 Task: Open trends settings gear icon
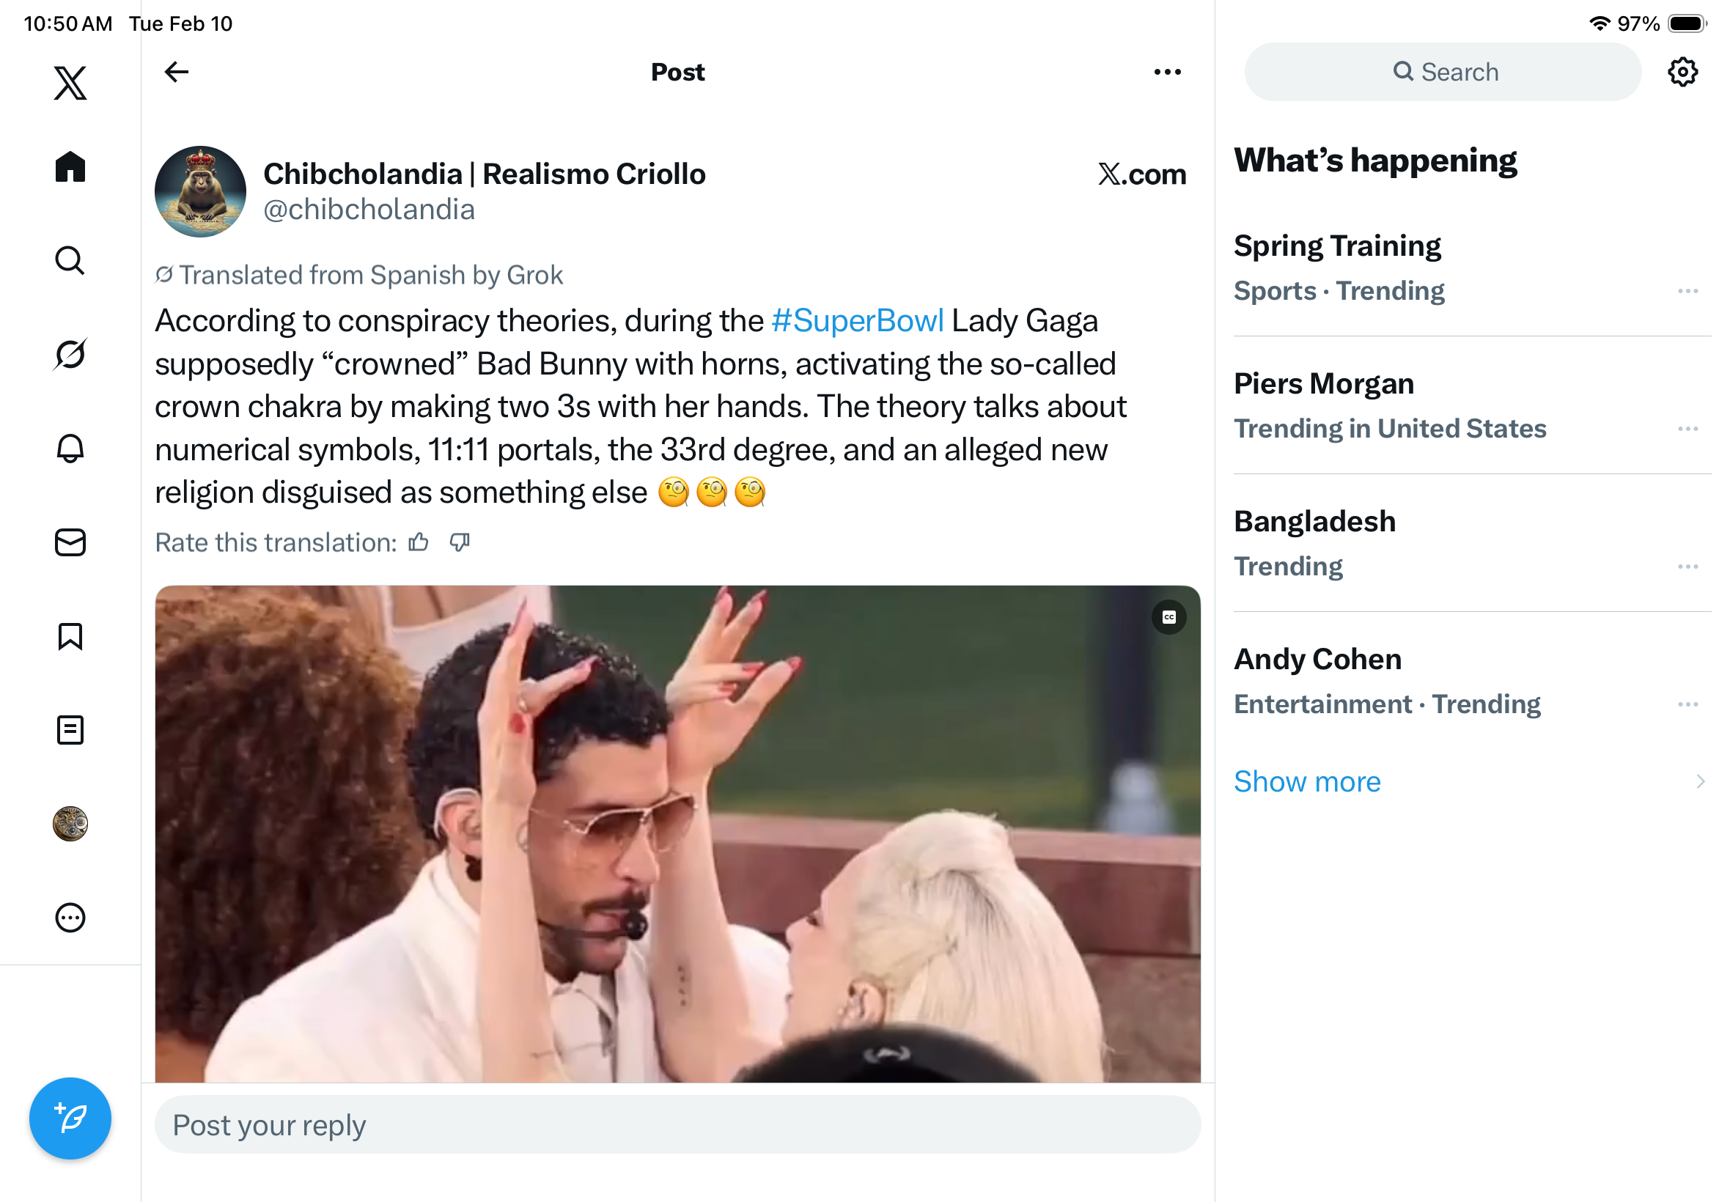[1682, 73]
